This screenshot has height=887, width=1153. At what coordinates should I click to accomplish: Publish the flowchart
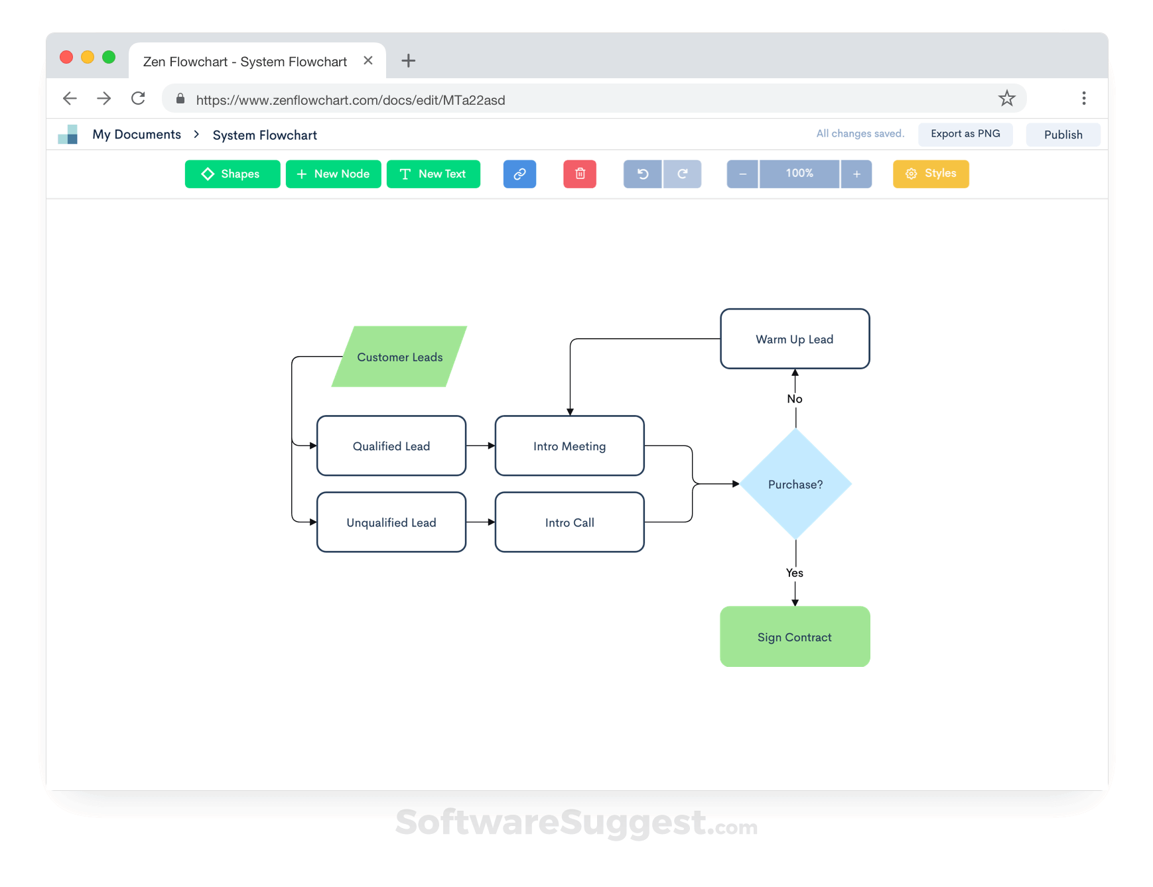pos(1063,135)
